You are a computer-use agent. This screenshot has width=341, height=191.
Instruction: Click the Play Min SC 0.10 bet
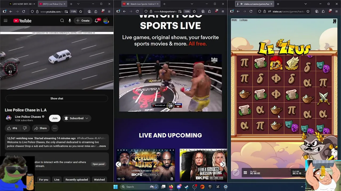[x=297, y=173]
